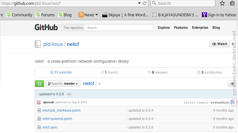Click the This repository search scope
This screenshot has width=238, height=133.
[x=73, y=27]
